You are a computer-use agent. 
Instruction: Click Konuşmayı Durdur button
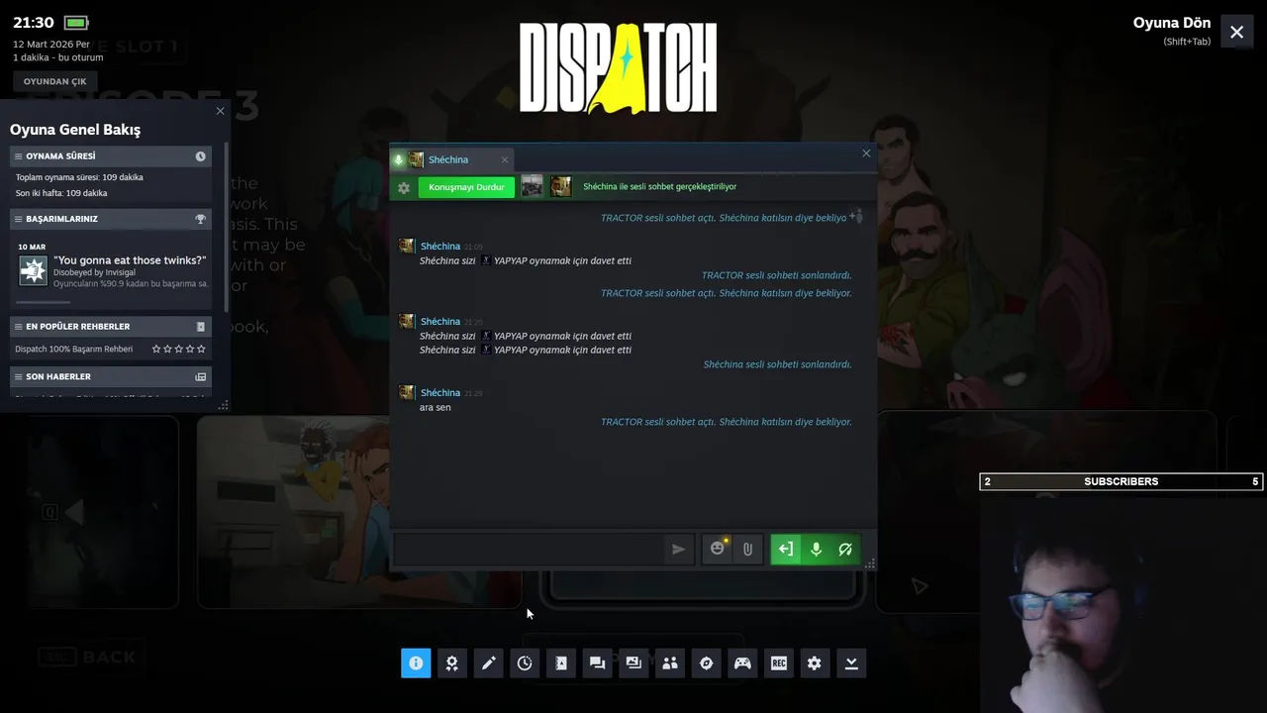point(466,187)
